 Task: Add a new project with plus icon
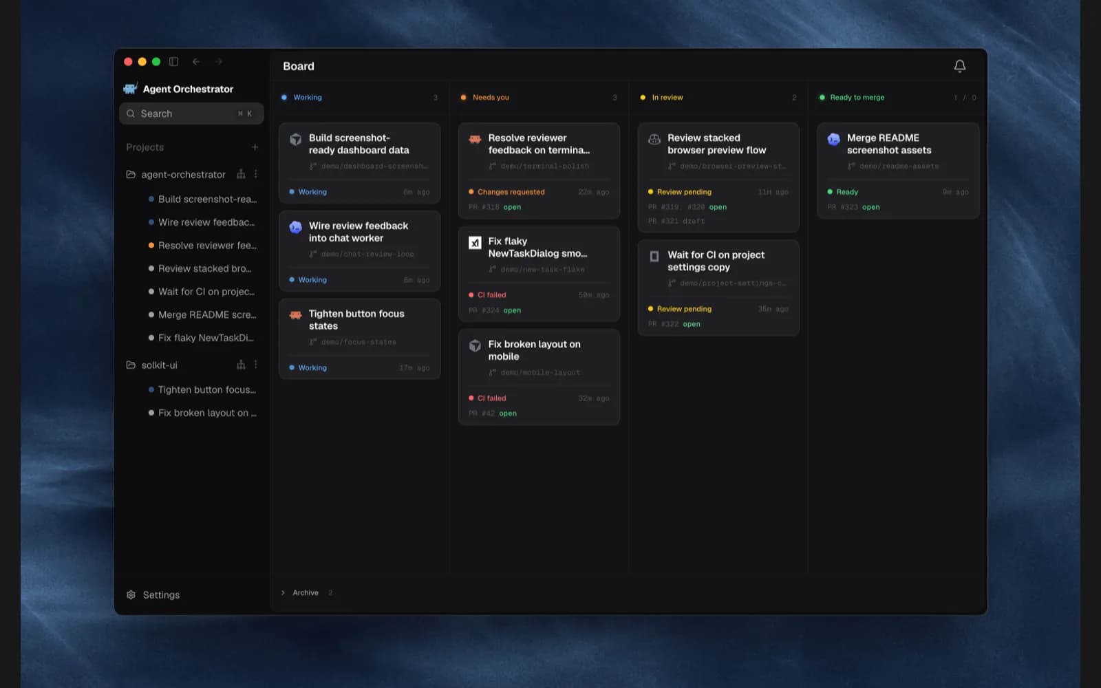255,147
